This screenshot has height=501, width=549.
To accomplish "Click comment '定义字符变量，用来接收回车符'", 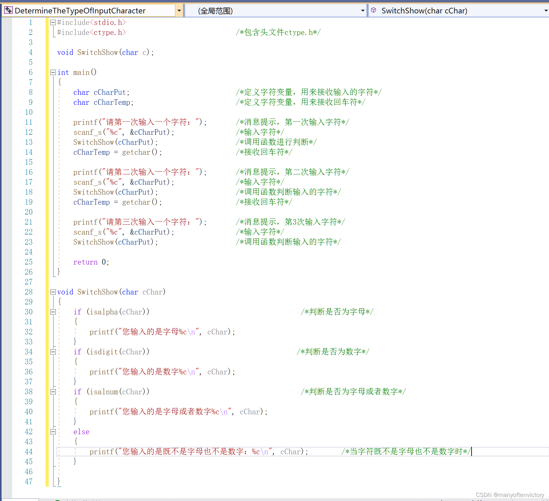I will pyautogui.click(x=301, y=102).
